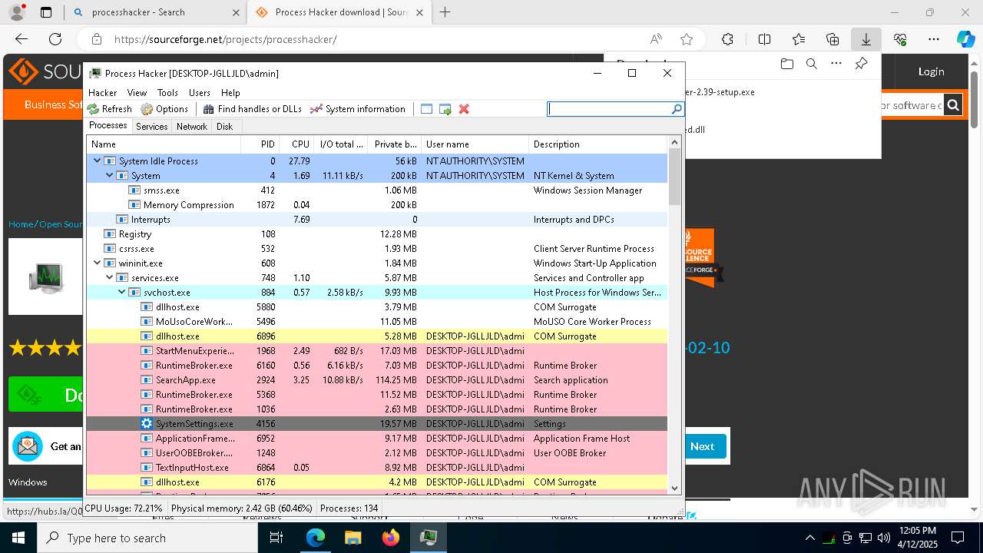Open Firefox from the taskbar
The image size is (983, 553).
click(391, 538)
